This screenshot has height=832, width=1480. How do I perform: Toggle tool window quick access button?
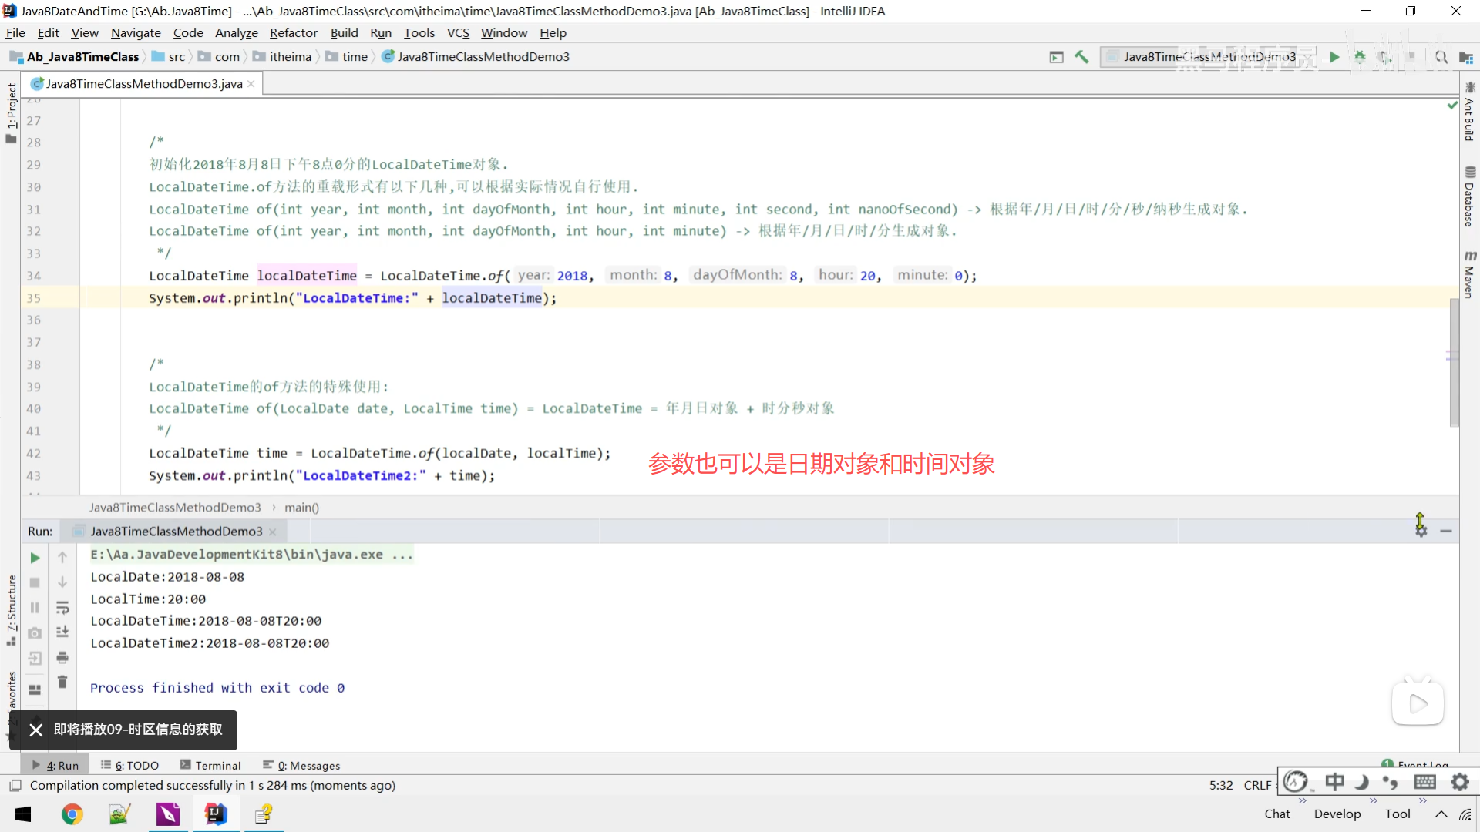click(x=15, y=785)
